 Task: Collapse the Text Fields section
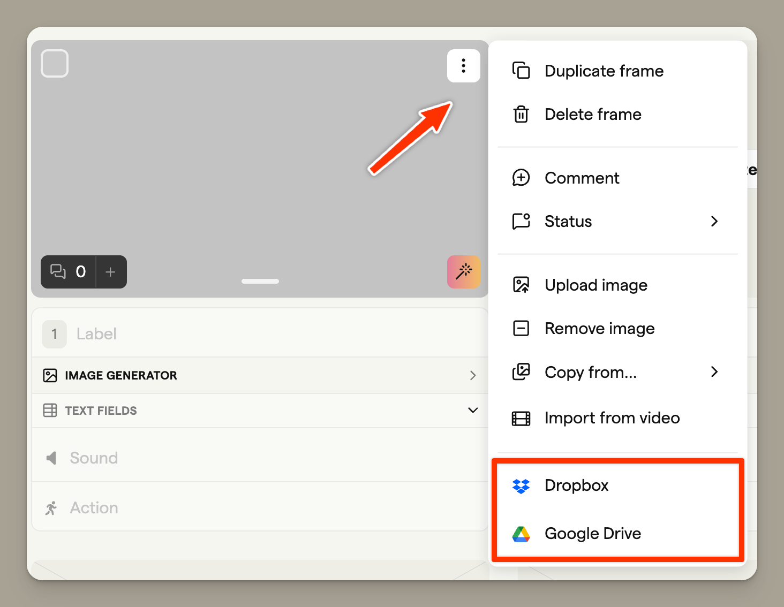tap(472, 411)
